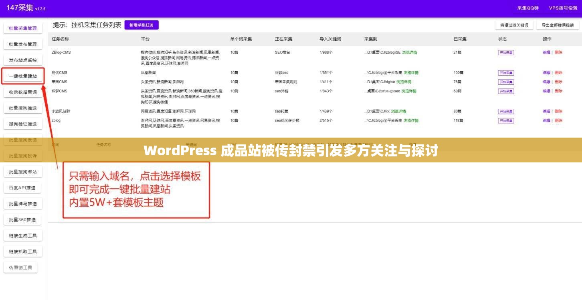Open 搜狗验证推送 in the sidebar
Viewport: 582px width, 300px height.
[23, 124]
